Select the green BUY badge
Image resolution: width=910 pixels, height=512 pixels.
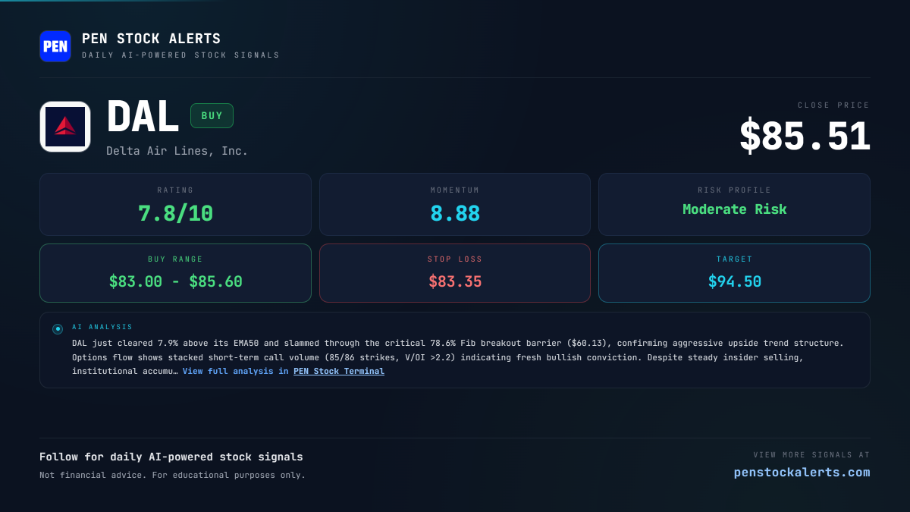[212, 116]
